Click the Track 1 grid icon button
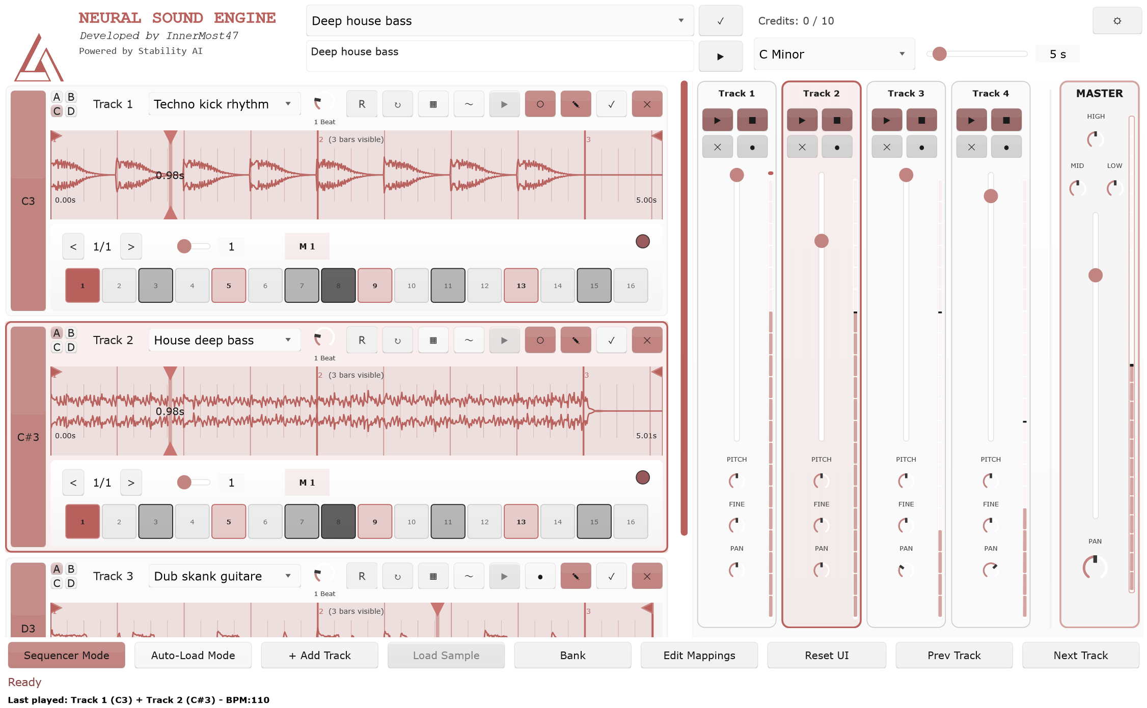 433,104
